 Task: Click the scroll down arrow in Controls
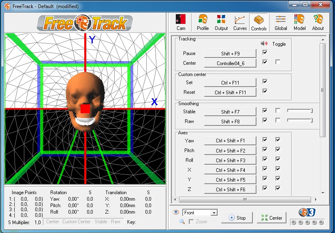click(x=322, y=193)
